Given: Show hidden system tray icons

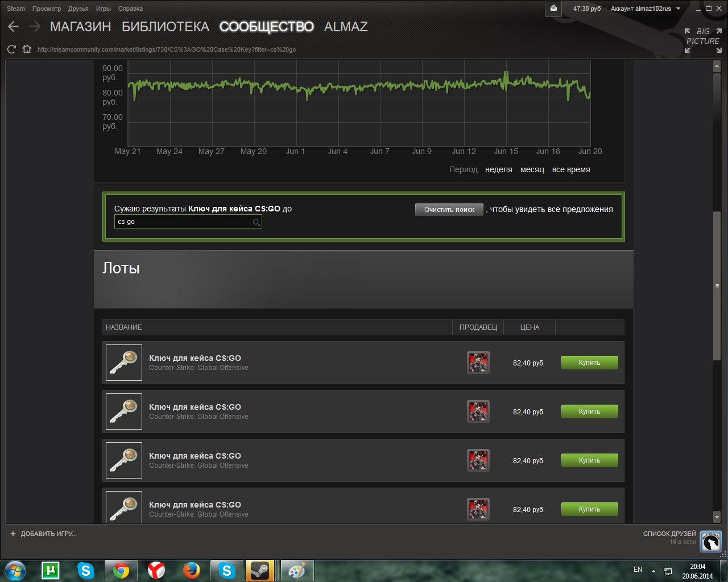Looking at the screenshot, I should point(653,571).
